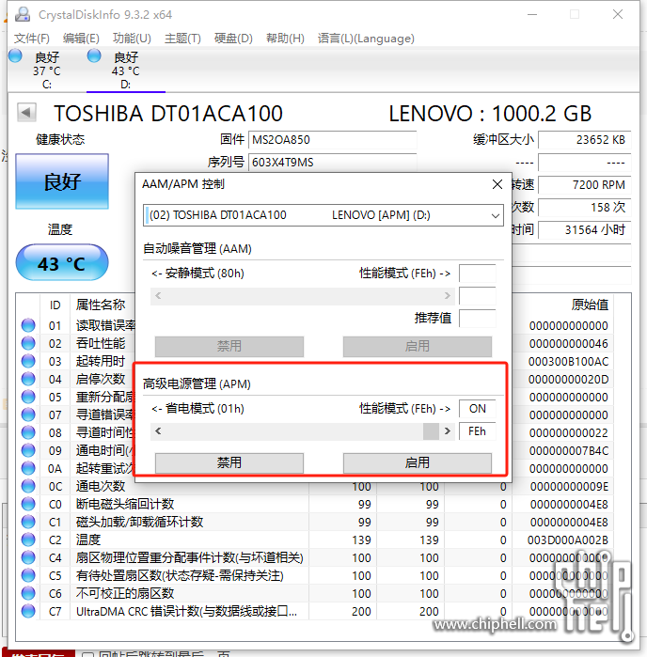647x657 pixels.
Task: Click status orb for attribute 04 启停次数
Action: pos(28,379)
